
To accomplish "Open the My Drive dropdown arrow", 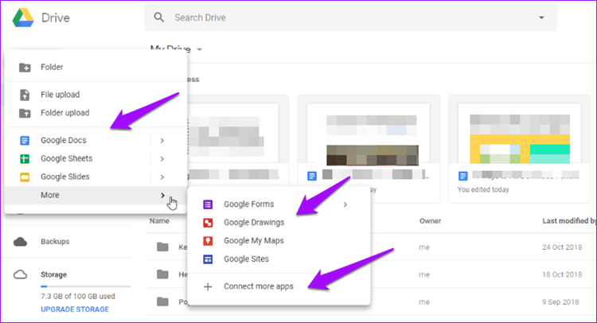I will click(199, 49).
